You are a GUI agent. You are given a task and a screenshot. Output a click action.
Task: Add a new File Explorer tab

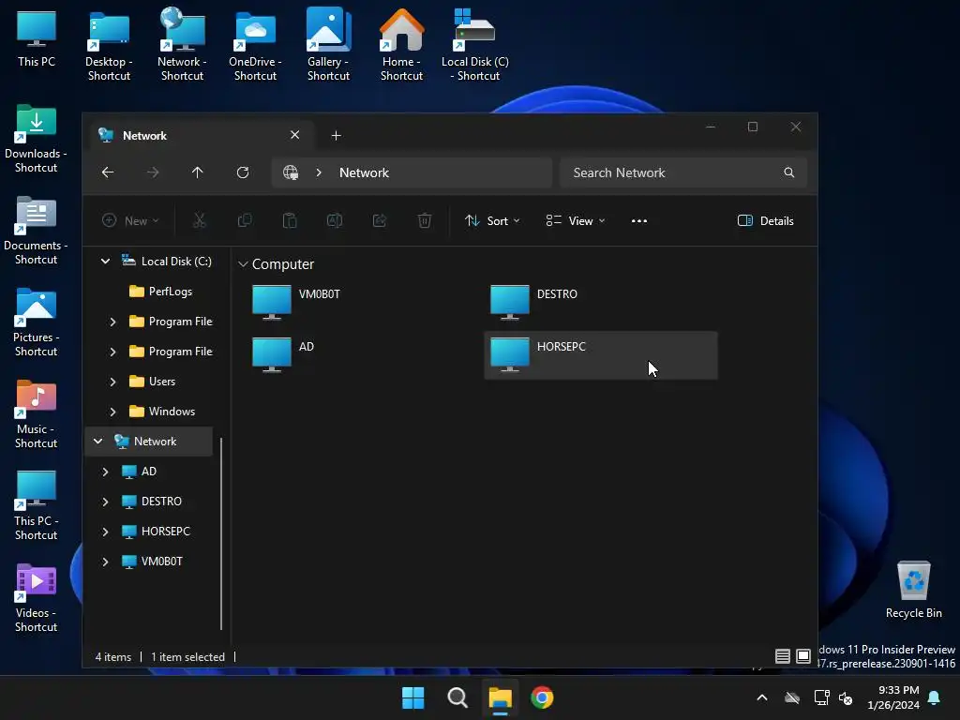pyautogui.click(x=337, y=135)
